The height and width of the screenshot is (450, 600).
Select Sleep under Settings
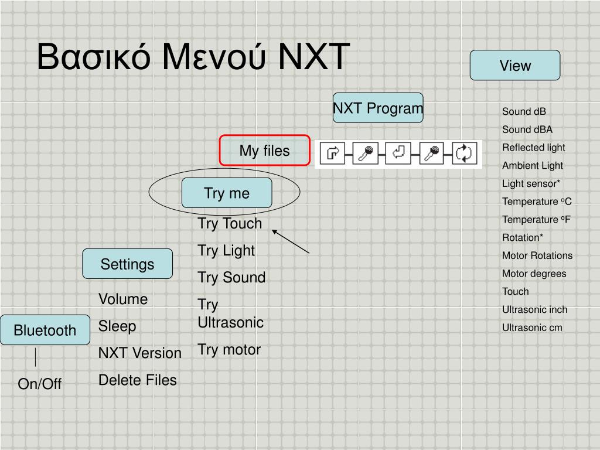coord(117,326)
